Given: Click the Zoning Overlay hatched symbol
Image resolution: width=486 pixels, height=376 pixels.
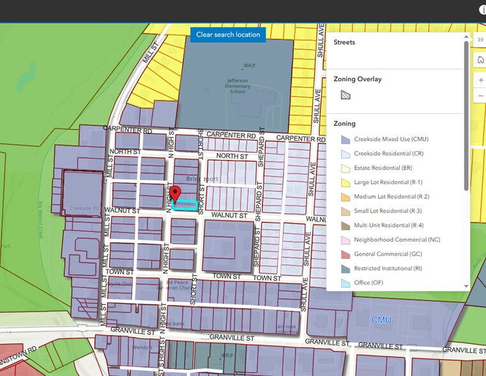Looking at the screenshot, I should [346, 95].
